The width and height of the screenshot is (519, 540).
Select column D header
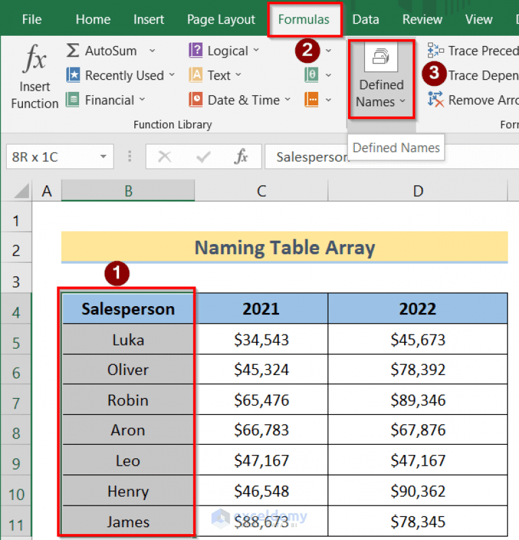(418, 191)
